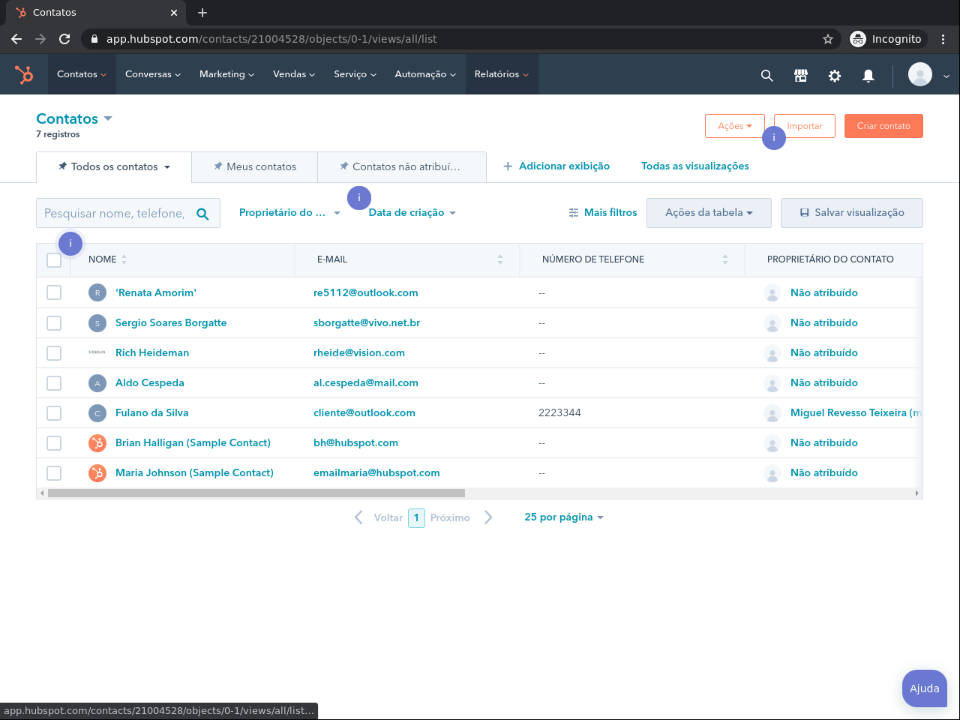Click the Criar contato button
This screenshot has width=960, height=720.
(x=883, y=126)
